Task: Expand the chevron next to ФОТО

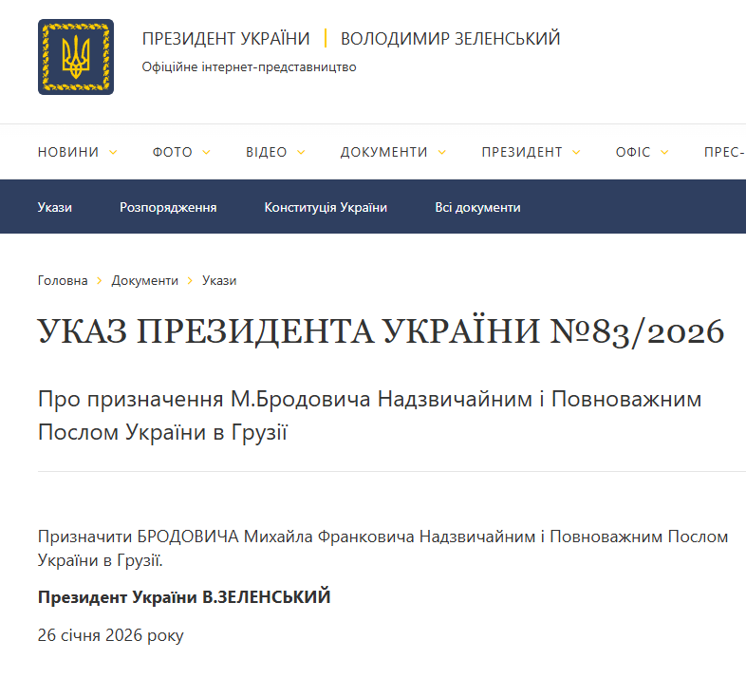Action: (207, 152)
